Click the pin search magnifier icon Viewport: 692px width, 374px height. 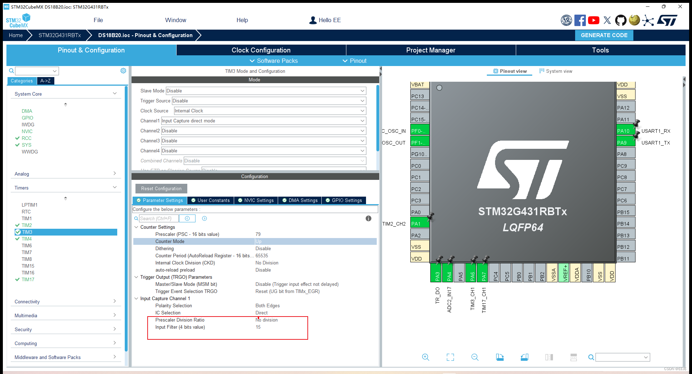pos(591,357)
